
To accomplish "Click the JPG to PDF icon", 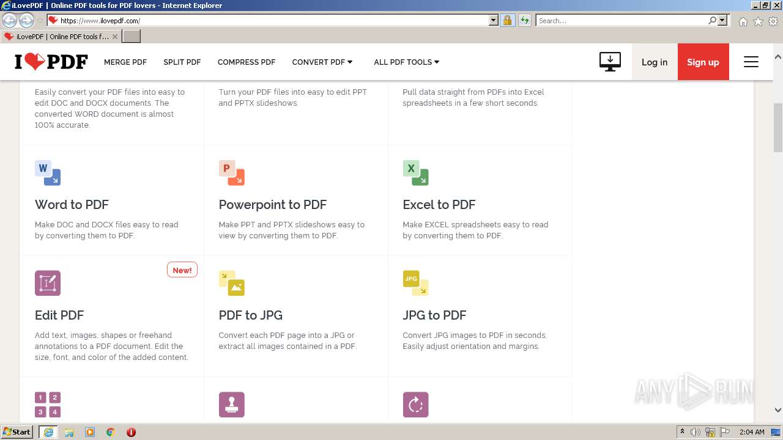I will (x=416, y=283).
